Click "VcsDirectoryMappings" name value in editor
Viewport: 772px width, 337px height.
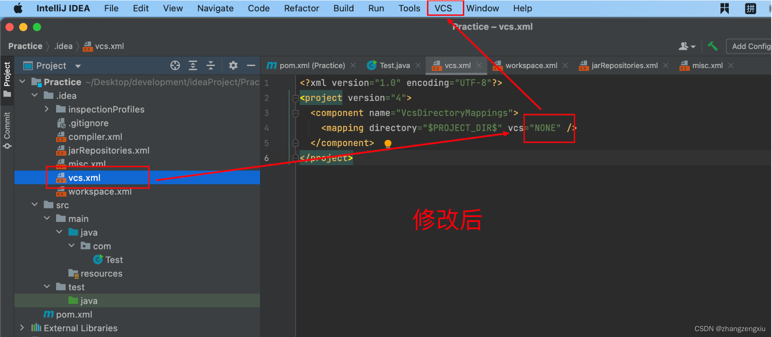pos(455,113)
